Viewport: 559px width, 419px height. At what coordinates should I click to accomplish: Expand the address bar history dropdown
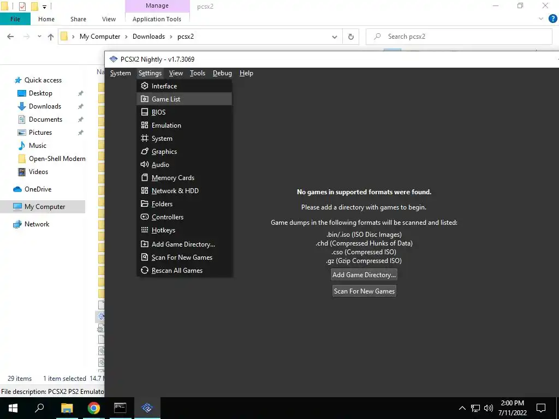pyautogui.click(x=335, y=37)
